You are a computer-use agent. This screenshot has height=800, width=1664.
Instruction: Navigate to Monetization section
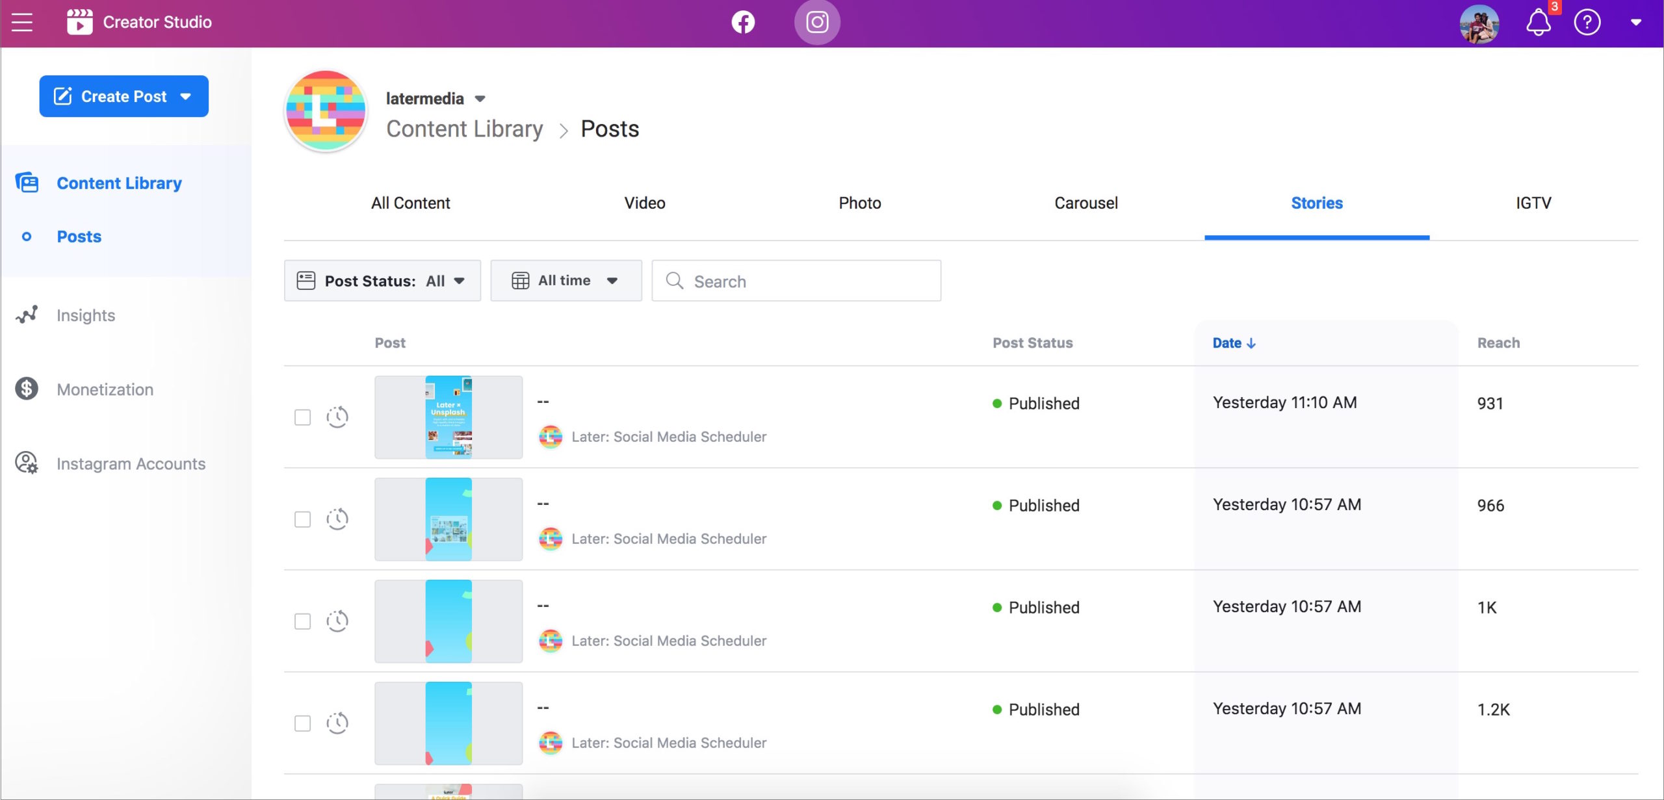tap(105, 389)
